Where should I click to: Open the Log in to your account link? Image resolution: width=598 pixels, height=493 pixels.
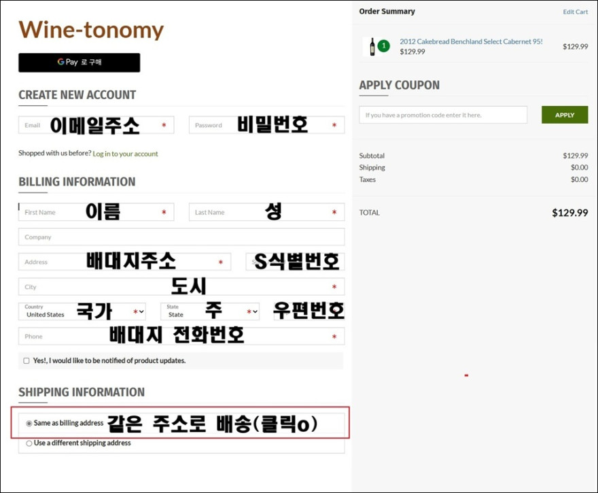pos(125,154)
